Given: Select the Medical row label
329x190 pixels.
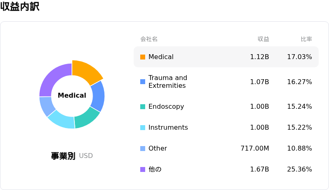Looking at the screenshot, I should pyautogui.click(x=161, y=57).
